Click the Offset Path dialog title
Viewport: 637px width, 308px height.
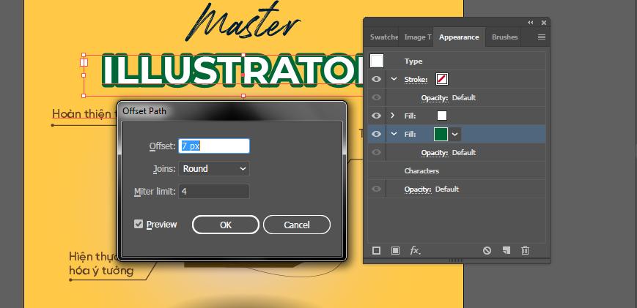tap(144, 111)
